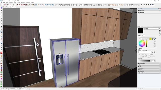The height and width of the screenshot is (90, 161).
Task: Open the File menu
Action: coord(1,3)
